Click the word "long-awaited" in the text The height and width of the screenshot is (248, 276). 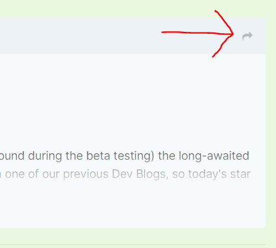click(214, 156)
